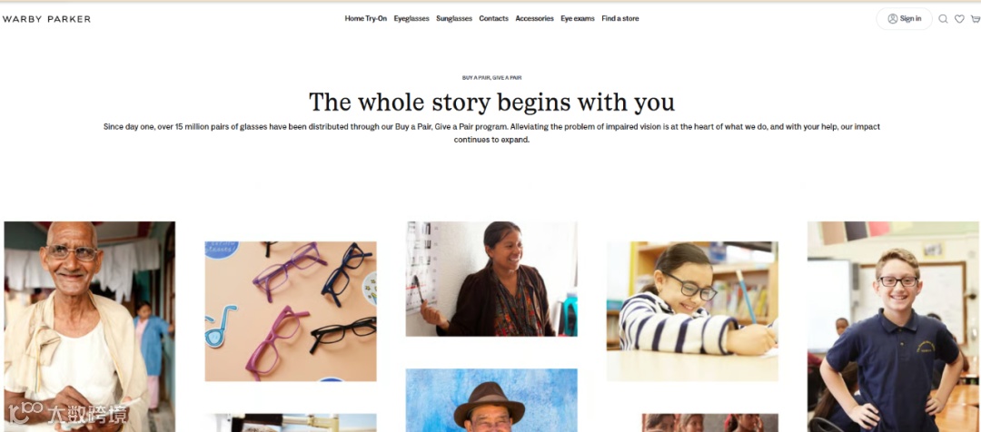The image size is (981, 432).
Task: Select photo of boy in navy polo
Action: (894, 327)
